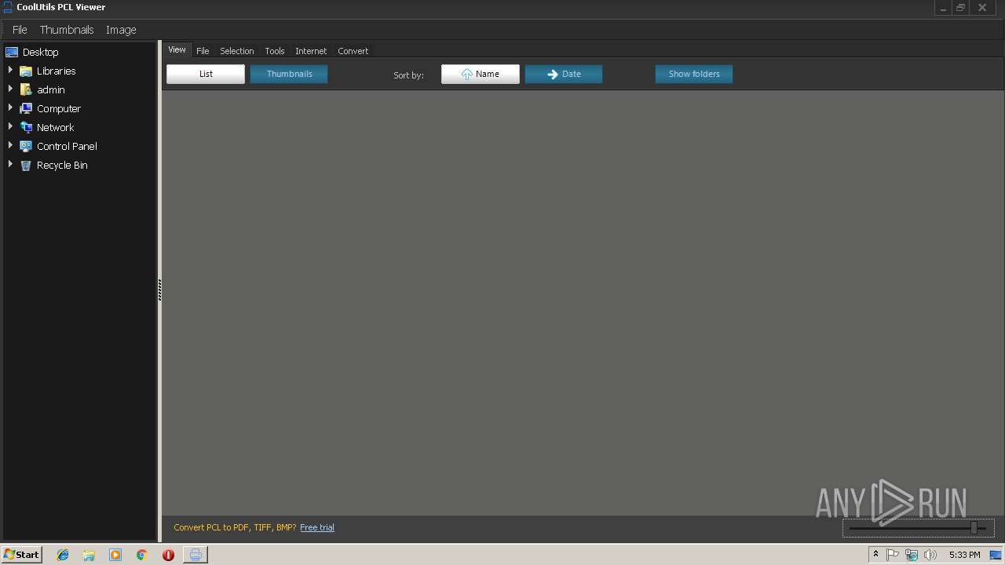
Task: Sort files by Date
Action: (564, 74)
